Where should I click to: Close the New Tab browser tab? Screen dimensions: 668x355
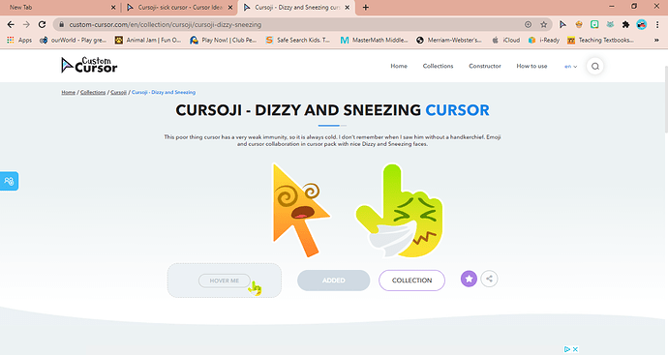pos(113,7)
